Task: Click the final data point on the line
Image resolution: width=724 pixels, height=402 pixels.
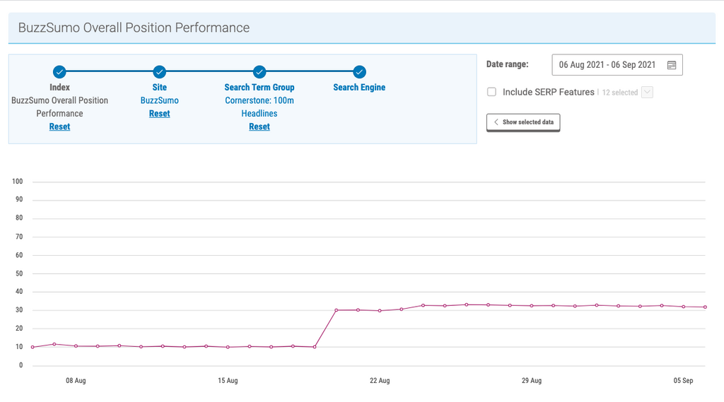Action: coord(705,307)
